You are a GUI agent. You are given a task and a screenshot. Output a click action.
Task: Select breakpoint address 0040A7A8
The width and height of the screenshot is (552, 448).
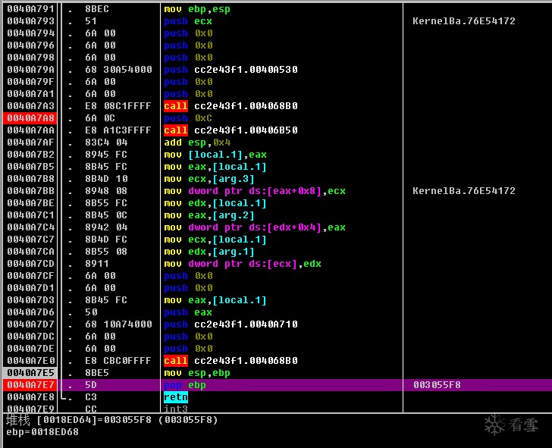coord(30,118)
